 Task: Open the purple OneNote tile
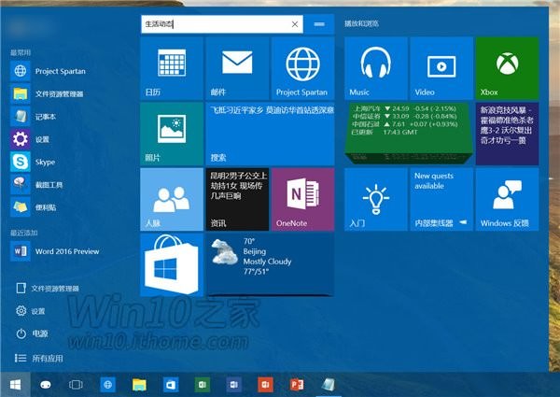click(x=302, y=199)
